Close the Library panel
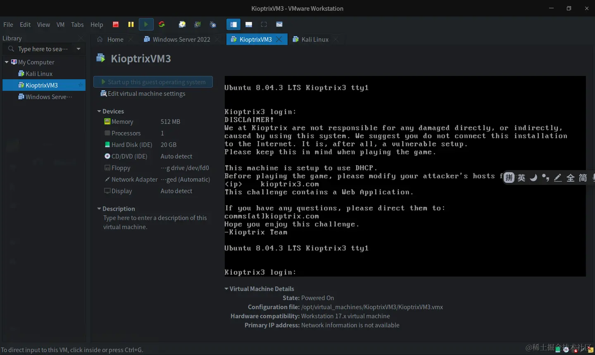The height and width of the screenshot is (355, 595). (81, 38)
